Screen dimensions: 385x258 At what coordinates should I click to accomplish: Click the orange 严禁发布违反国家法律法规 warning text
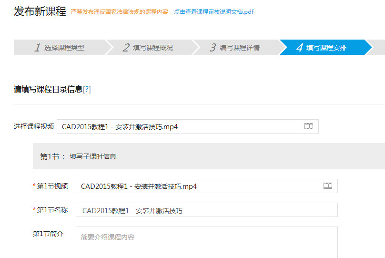(x=119, y=12)
